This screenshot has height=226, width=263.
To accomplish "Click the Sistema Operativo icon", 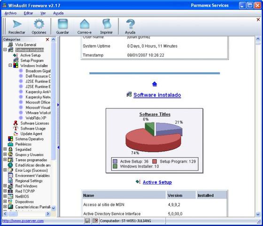I will 10,139.
